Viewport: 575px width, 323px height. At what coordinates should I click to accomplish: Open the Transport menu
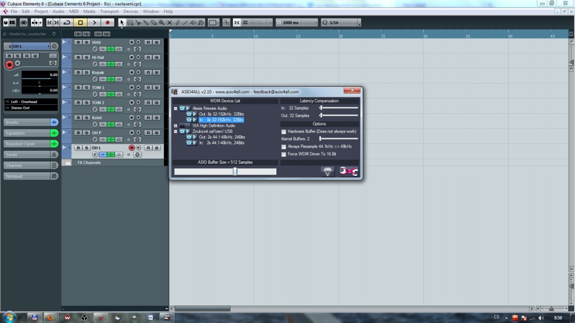tap(109, 11)
